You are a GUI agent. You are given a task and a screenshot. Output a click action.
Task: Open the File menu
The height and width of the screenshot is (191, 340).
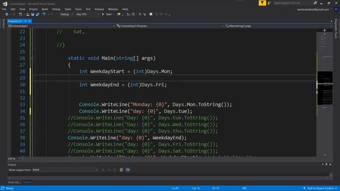coord(4,9)
